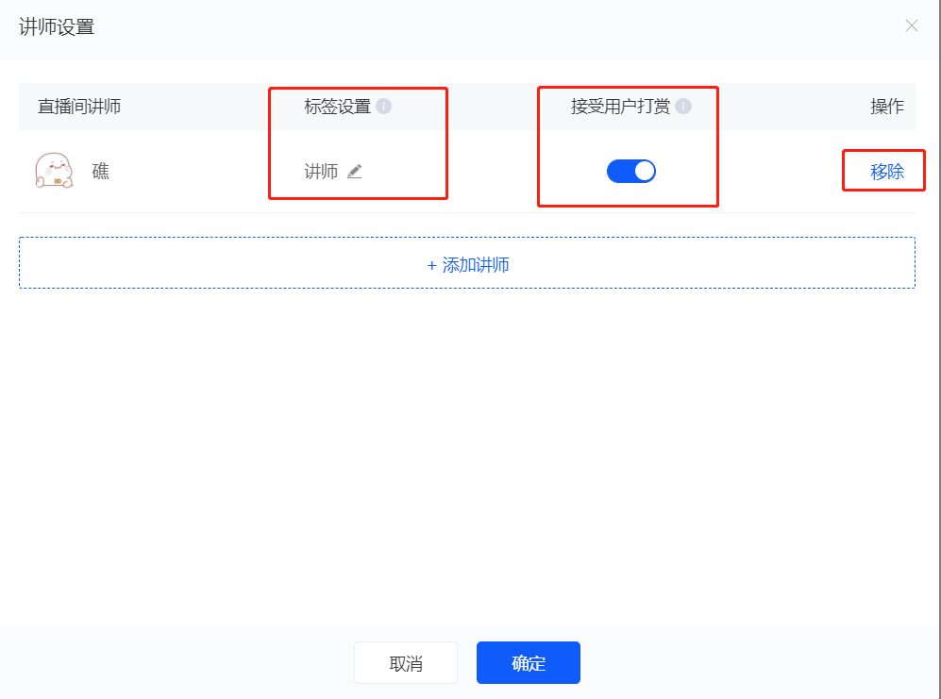Image resolution: width=941 pixels, height=699 pixels.
Task: Select the lecturer name 礁
Action: tap(101, 172)
